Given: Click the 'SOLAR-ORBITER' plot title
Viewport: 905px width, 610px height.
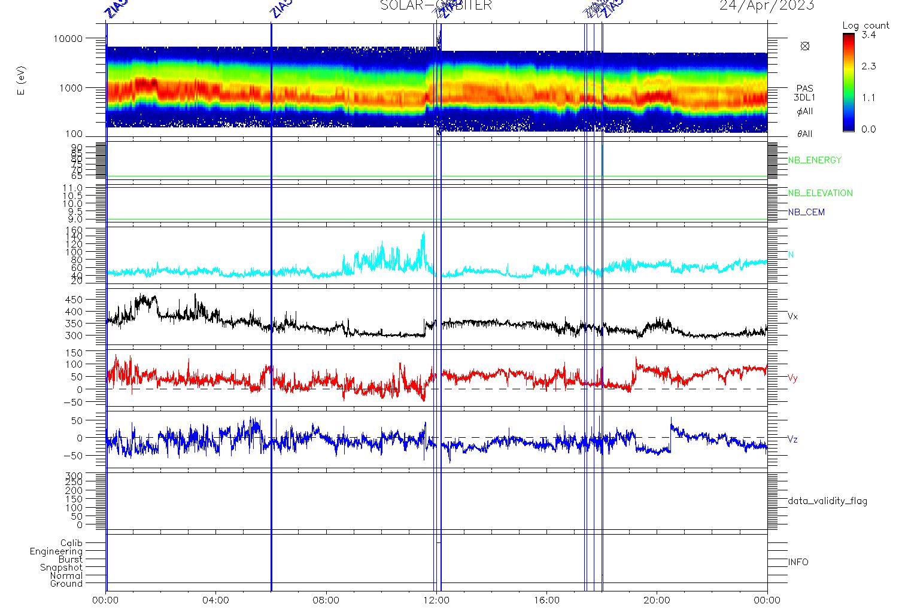Looking at the screenshot, I should pos(436,5).
